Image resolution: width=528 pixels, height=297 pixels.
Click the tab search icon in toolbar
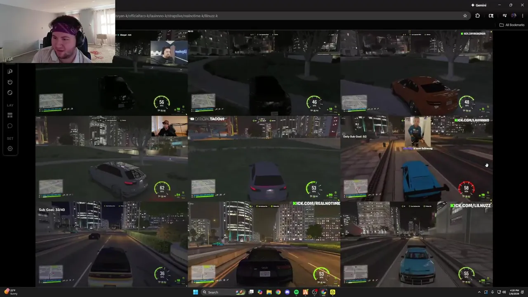491,16
